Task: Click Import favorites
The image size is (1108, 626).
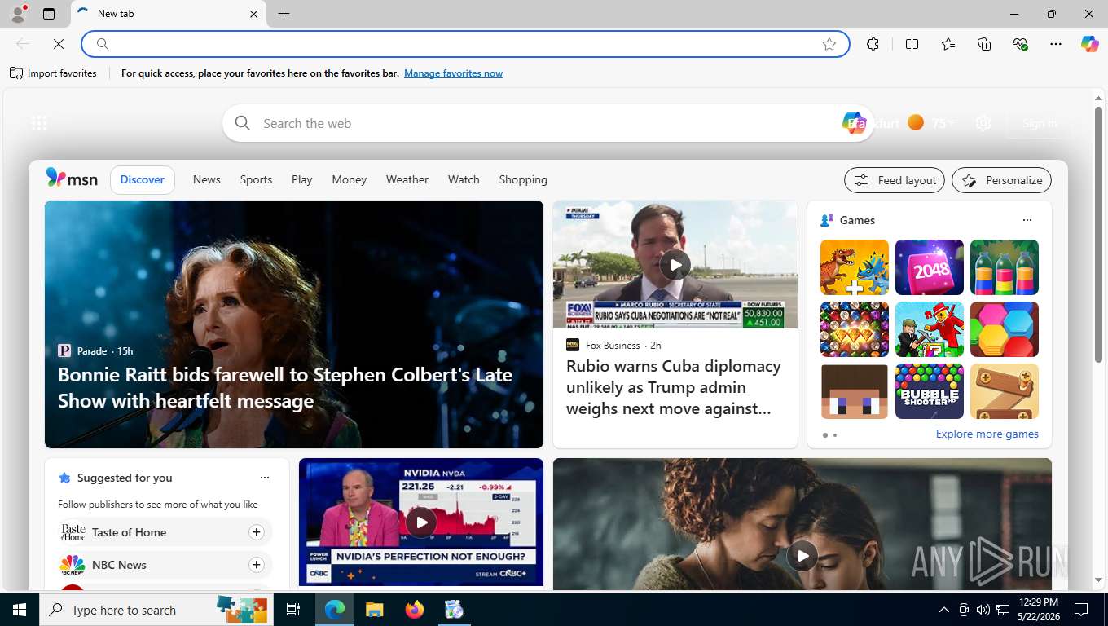Action: pyautogui.click(x=53, y=73)
